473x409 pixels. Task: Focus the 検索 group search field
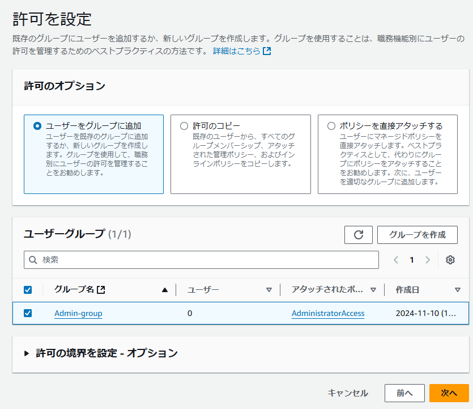coord(201,260)
